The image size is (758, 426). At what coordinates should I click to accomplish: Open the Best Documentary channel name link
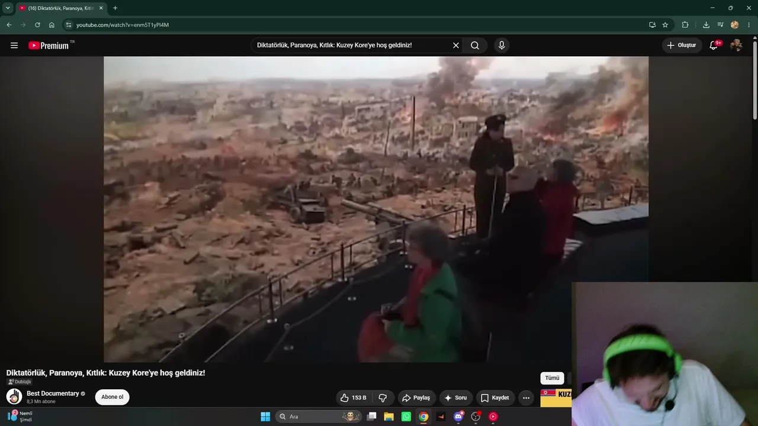pyautogui.click(x=53, y=393)
